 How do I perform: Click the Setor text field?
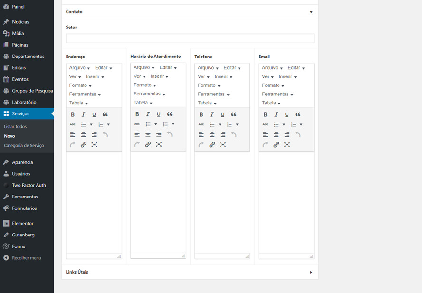point(190,38)
